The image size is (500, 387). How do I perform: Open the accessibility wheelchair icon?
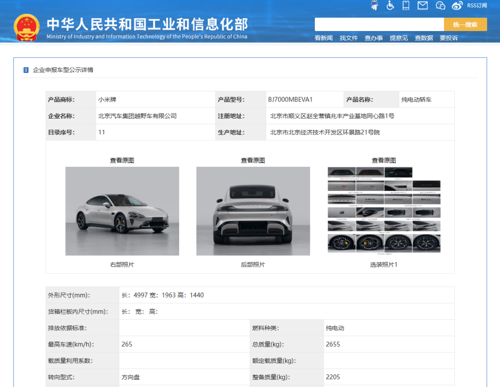pos(390,6)
